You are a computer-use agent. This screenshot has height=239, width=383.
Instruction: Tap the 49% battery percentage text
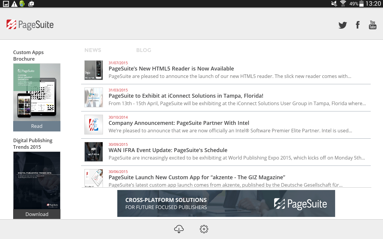[x=354, y=4]
